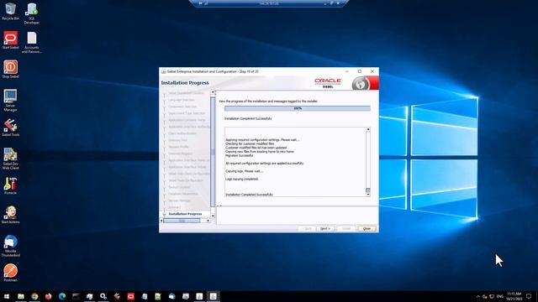
Task: Open Thunderbird from the taskbar
Action: point(171,296)
